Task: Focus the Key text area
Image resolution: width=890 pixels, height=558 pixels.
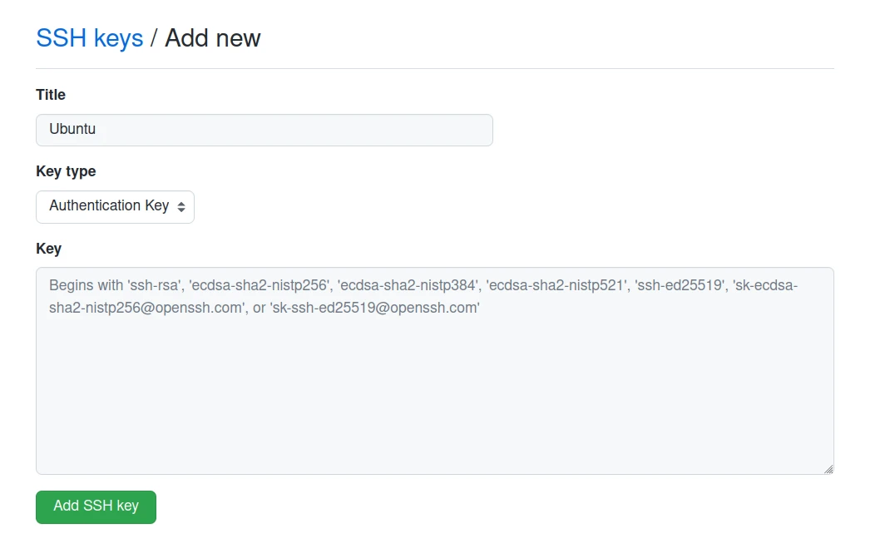Action: click(x=434, y=391)
